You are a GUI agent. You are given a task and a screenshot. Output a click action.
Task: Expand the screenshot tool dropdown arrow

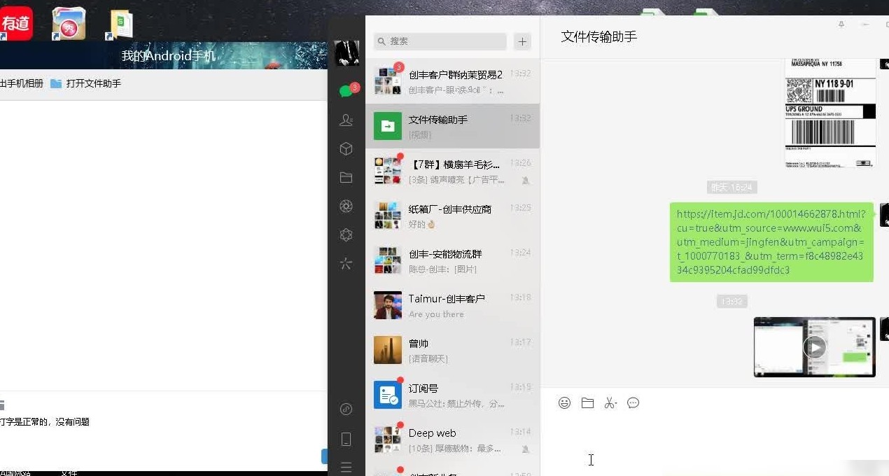click(x=616, y=404)
